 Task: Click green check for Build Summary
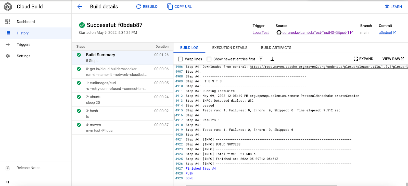(79, 55)
